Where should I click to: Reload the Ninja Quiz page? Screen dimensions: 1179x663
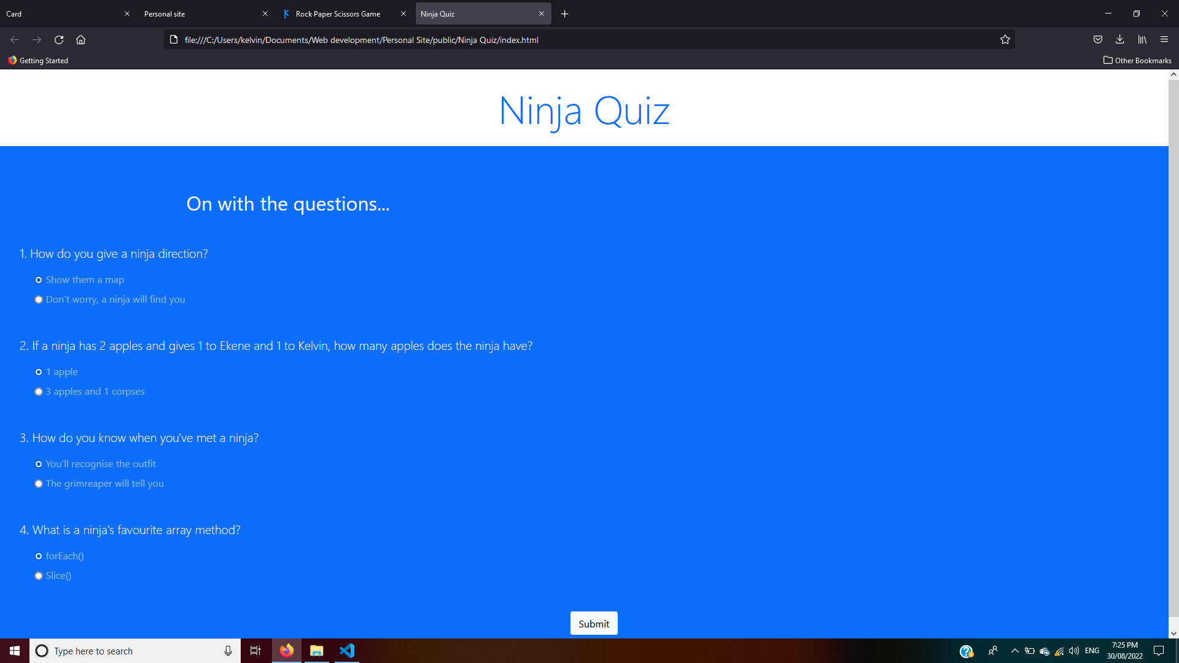coord(58,39)
